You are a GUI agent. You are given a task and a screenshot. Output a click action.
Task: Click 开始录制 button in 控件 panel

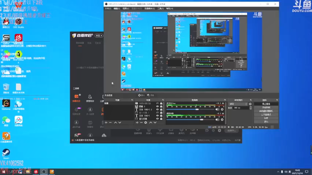pyautogui.click(x=266, y=108)
